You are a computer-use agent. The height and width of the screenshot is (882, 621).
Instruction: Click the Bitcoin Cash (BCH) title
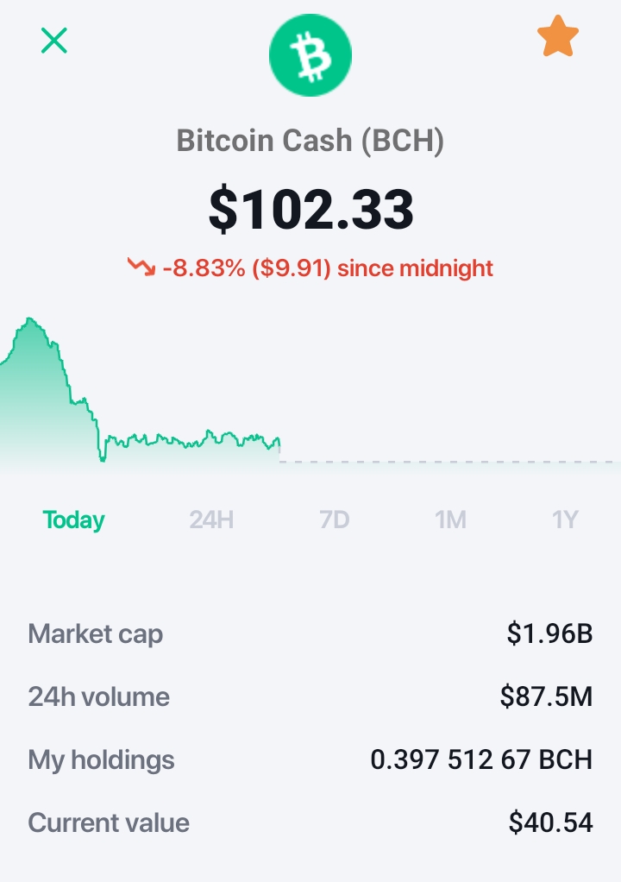[310, 140]
